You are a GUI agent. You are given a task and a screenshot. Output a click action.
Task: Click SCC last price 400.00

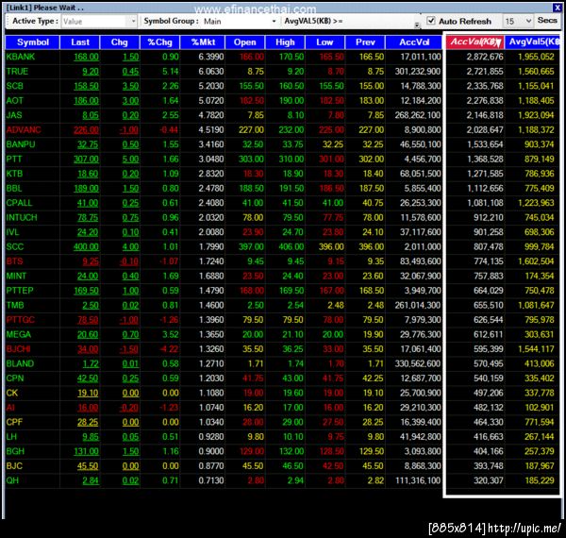(x=86, y=247)
